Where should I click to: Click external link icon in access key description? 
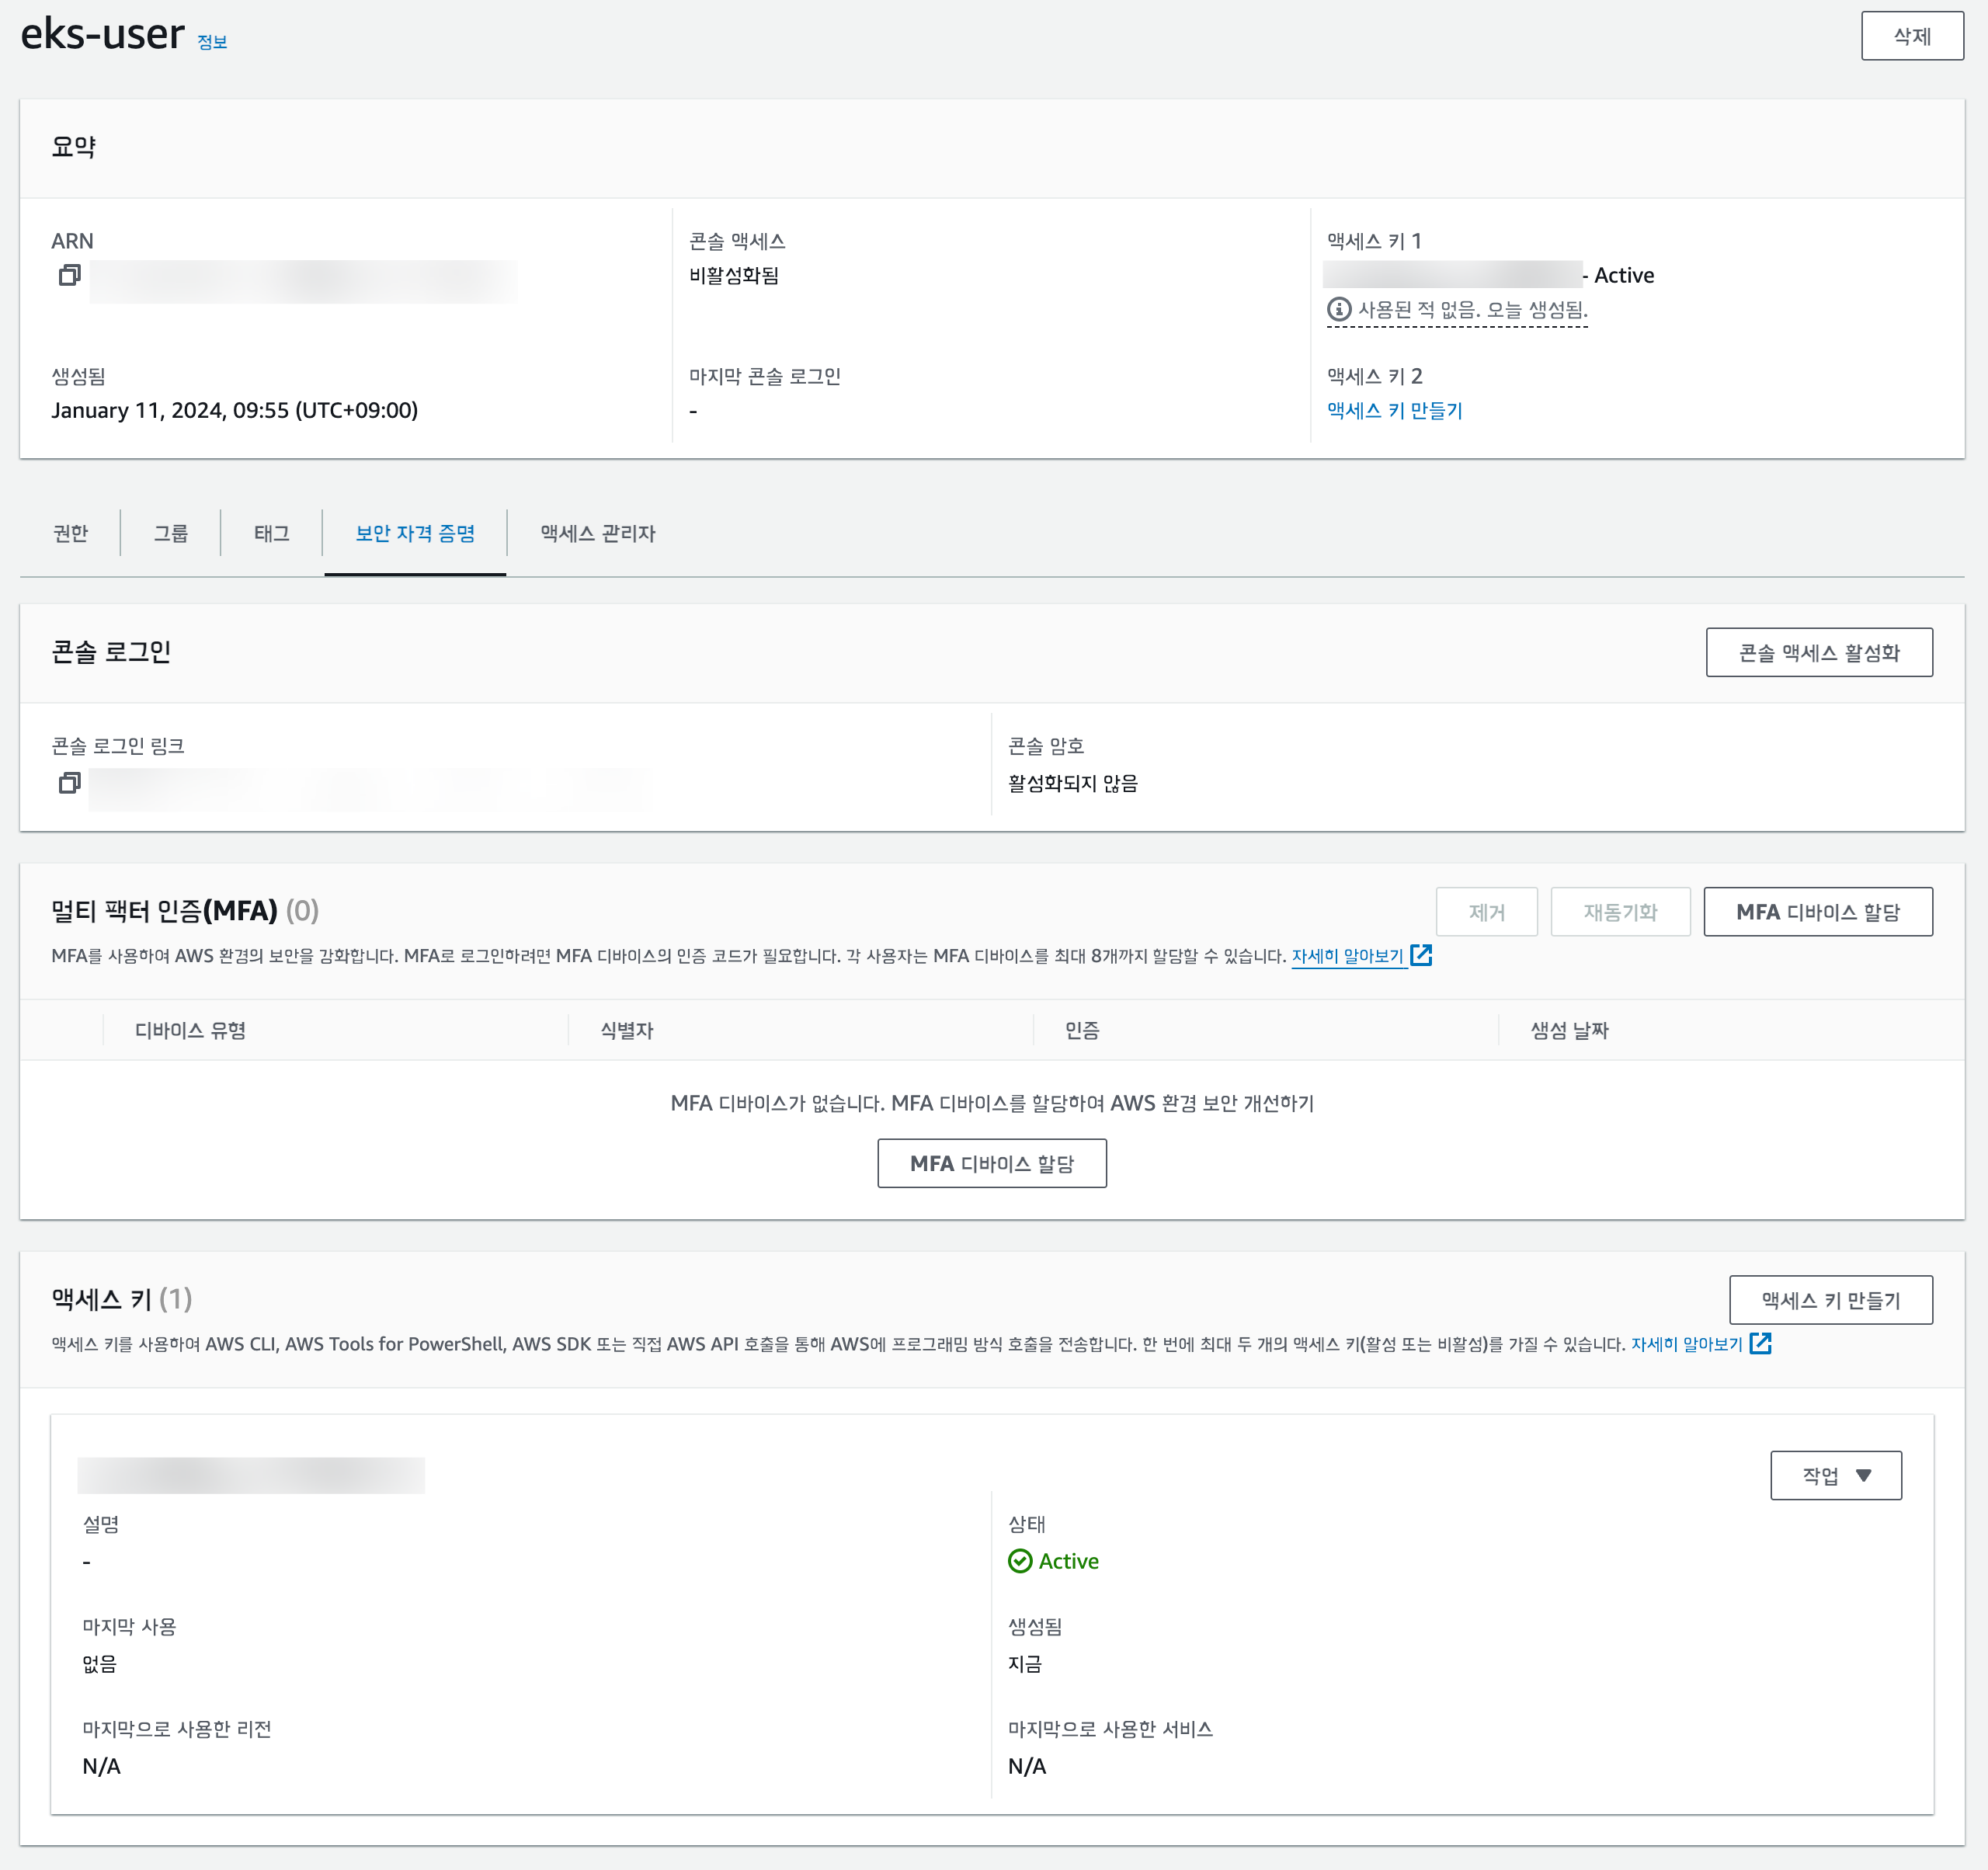[1760, 1344]
